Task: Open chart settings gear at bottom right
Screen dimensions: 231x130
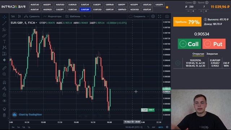Action: (167, 127)
